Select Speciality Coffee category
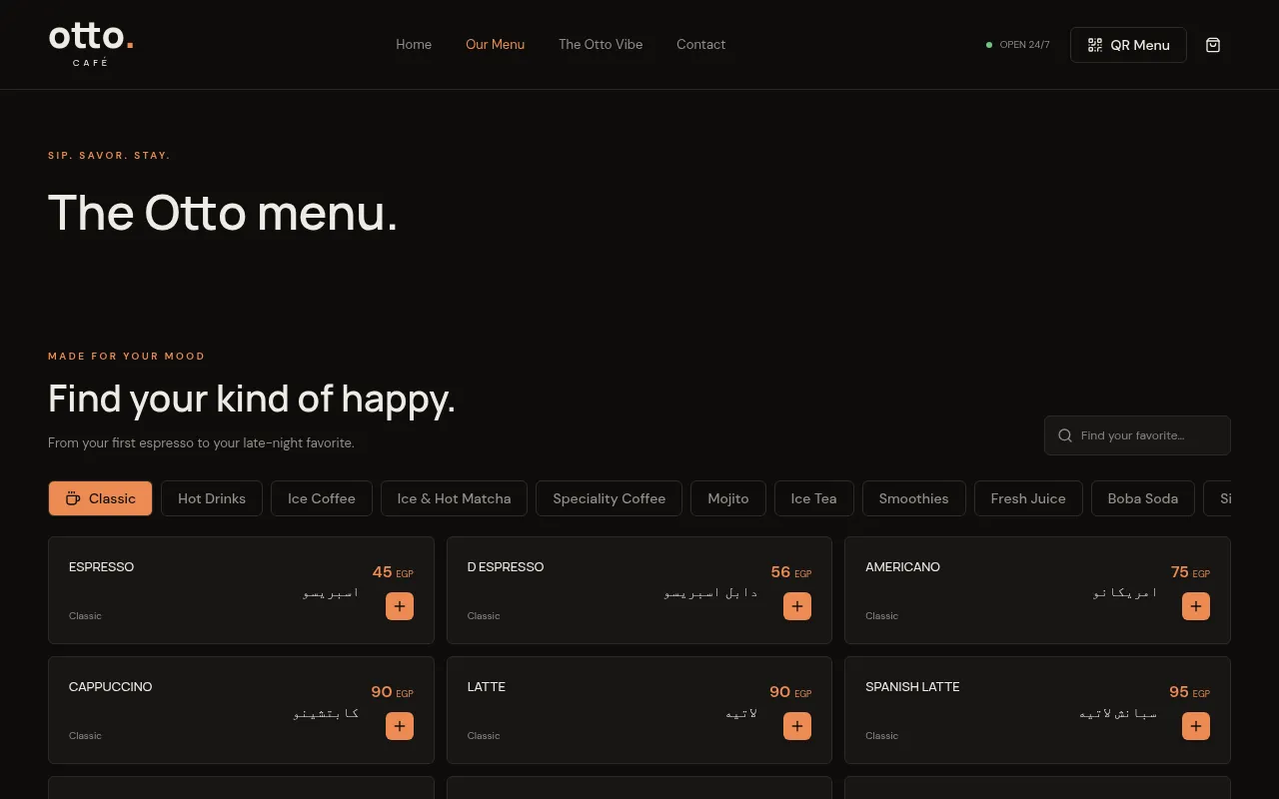This screenshot has width=1279, height=799. click(x=609, y=498)
